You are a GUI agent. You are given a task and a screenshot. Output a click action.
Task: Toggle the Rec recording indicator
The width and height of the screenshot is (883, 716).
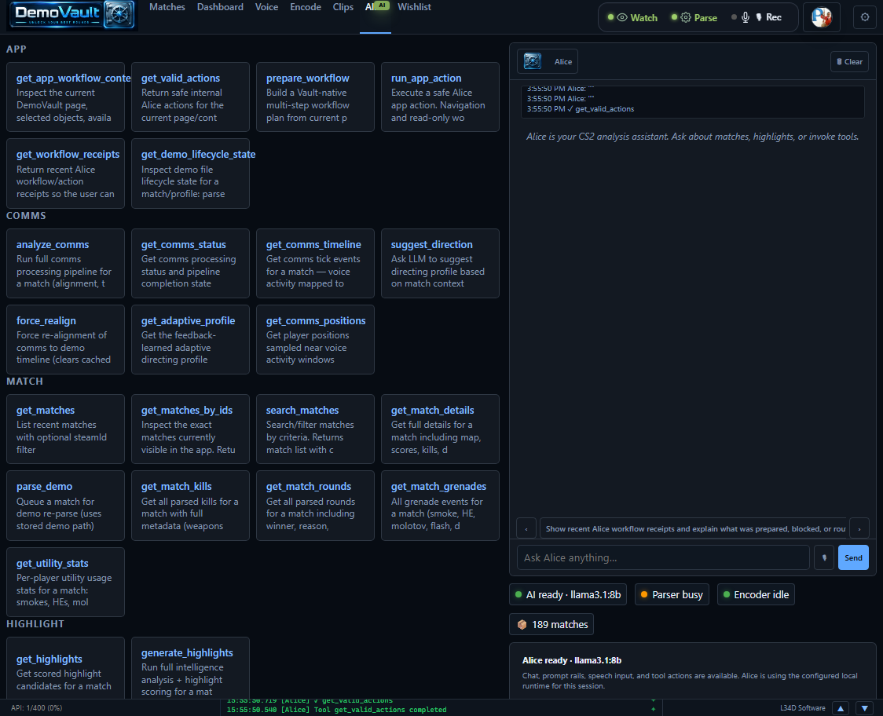click(757, 17)
